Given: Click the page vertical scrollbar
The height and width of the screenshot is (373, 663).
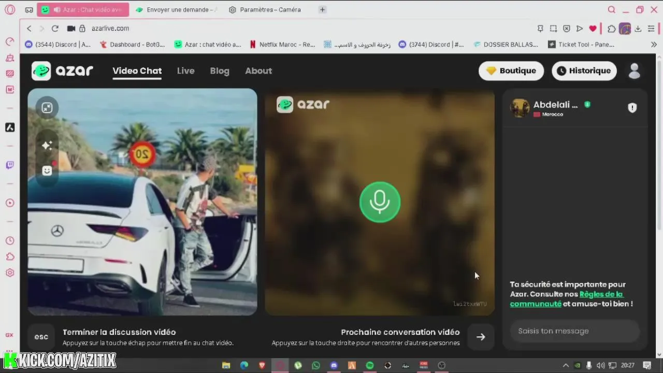Looking at the screenshot, I should coord(659,145).
